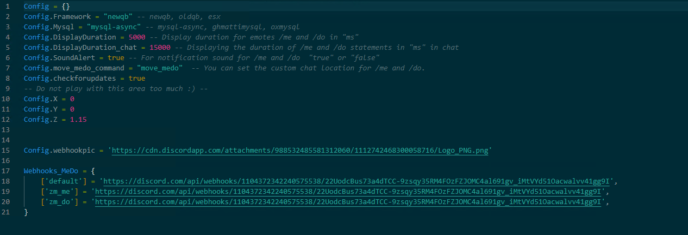688x235 pixels.
Task: Click the Config.Z value 1.15
Action: [x=78, y=119]
